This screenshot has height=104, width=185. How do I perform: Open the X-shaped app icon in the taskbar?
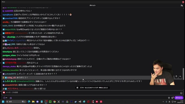click(59, 102)
